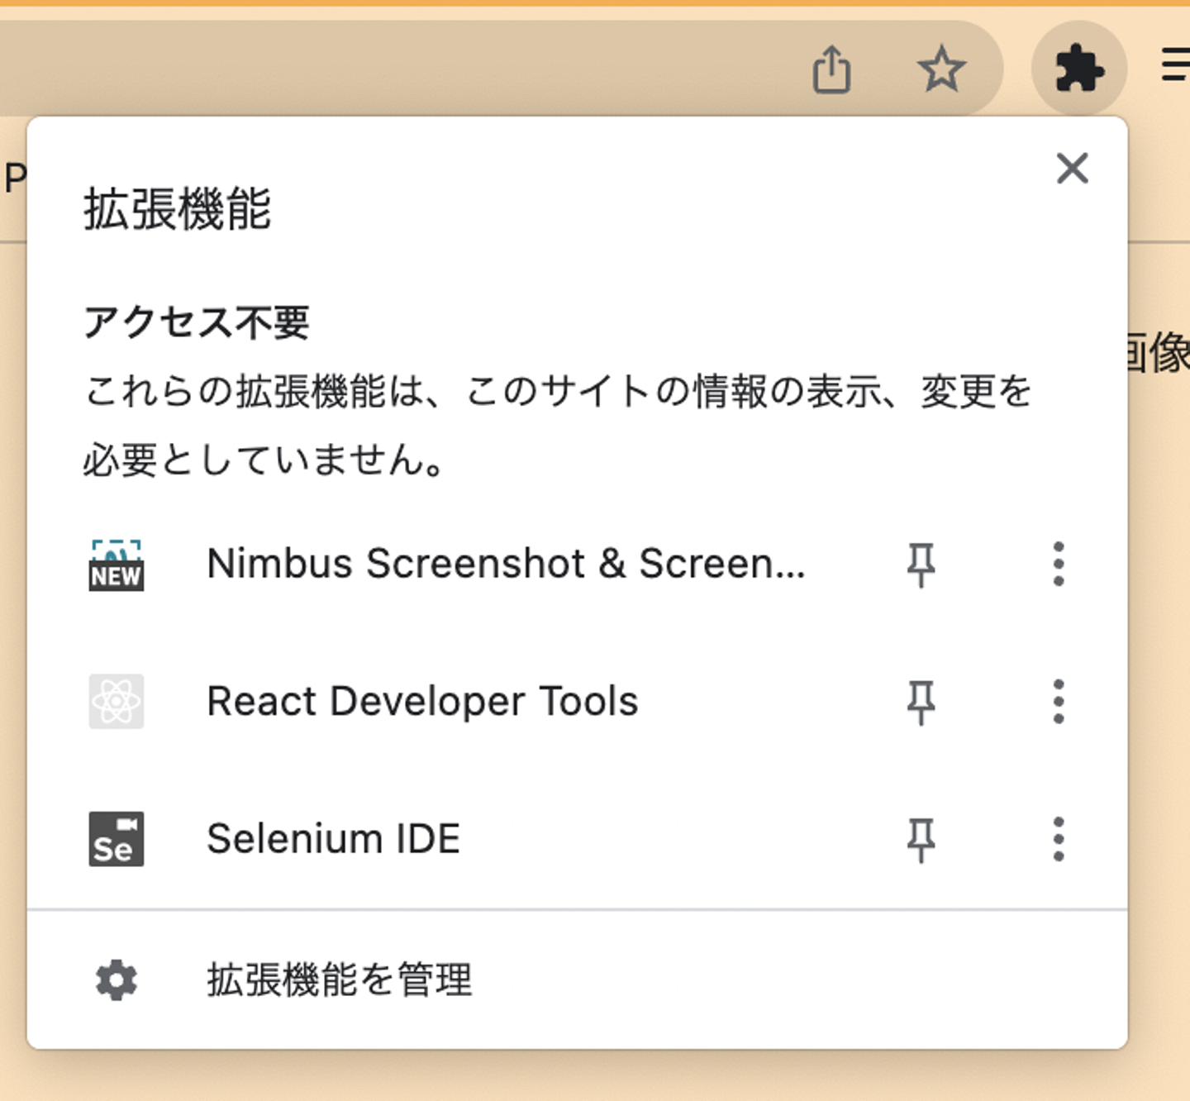Click the Extensions puzzle piece icon
The height and width of the screenshot is (1101, 1190).
pos(1079,69)
